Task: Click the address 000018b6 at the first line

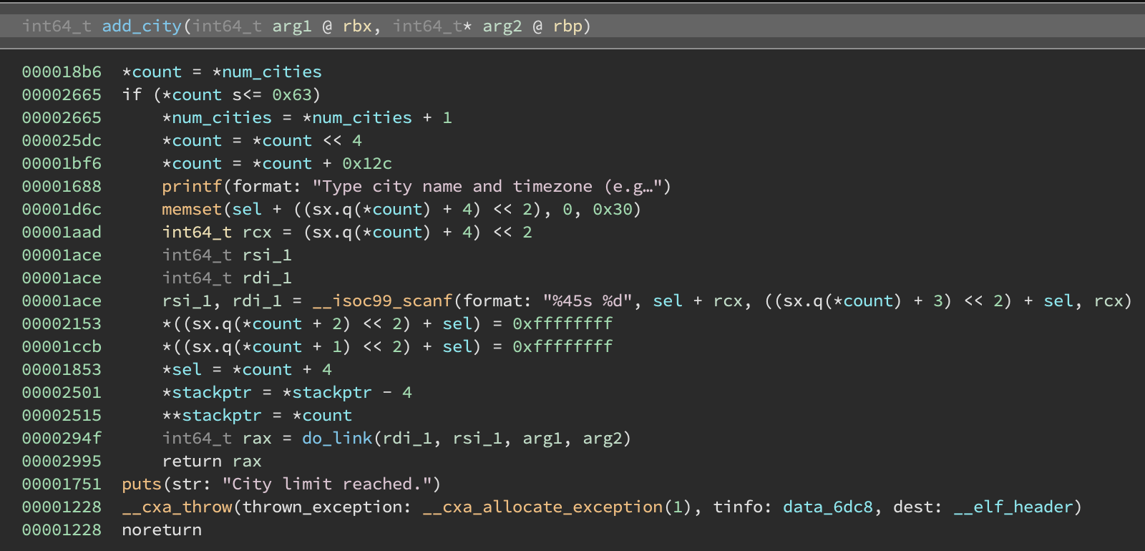Action: pyautogui.click(x=62, y=72)
